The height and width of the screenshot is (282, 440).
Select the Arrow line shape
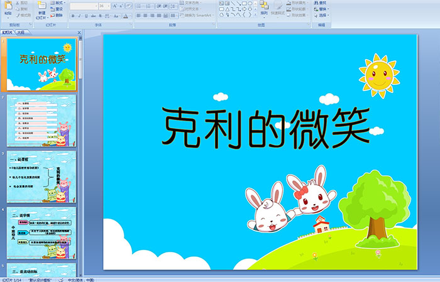[238, 3]
